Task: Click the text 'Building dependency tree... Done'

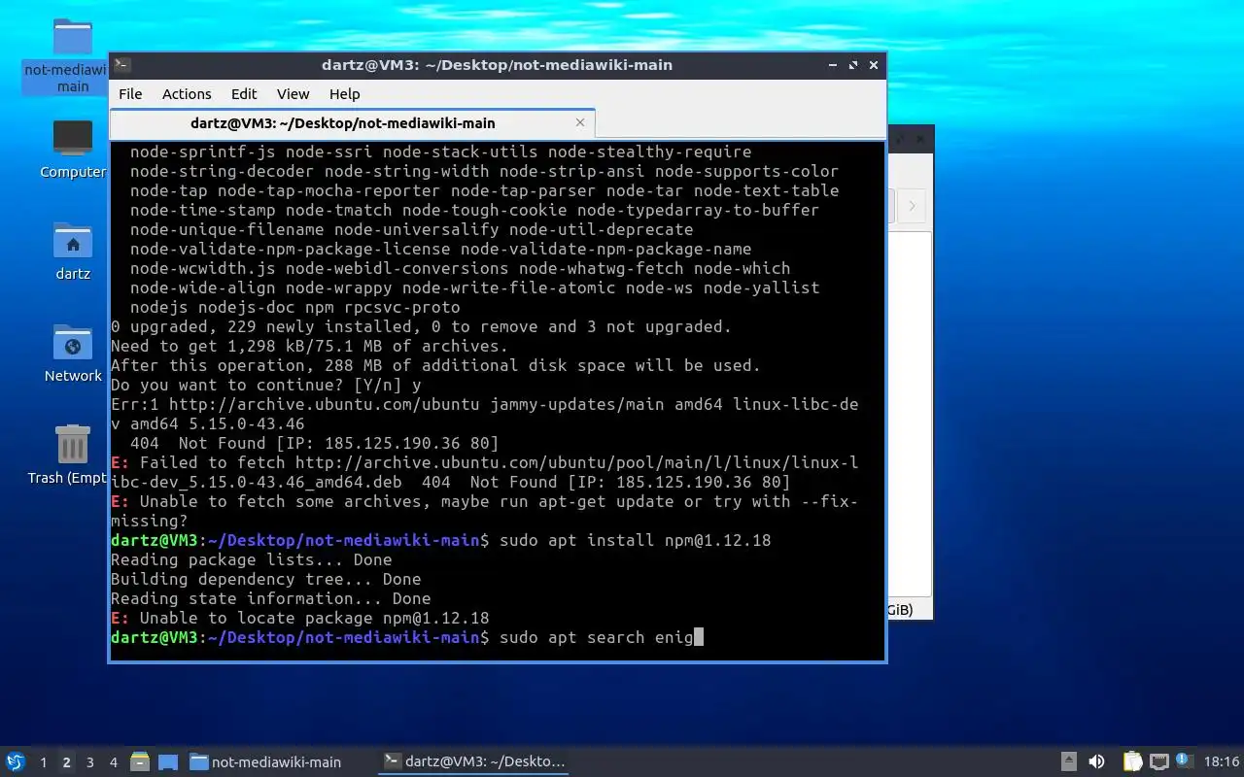Action: coord(266,579)
